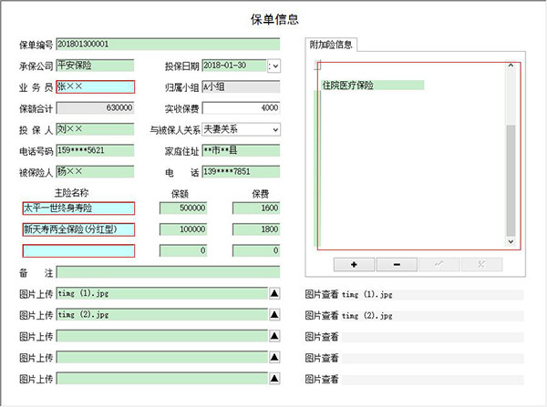Click upload arrow on third 图片上传 row

(x=274, y=336)
